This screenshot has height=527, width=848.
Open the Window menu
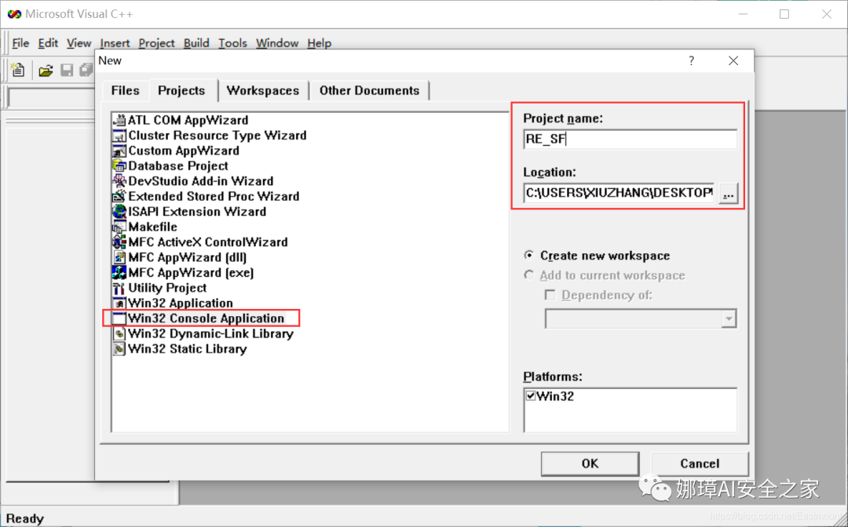pos(277,43)
